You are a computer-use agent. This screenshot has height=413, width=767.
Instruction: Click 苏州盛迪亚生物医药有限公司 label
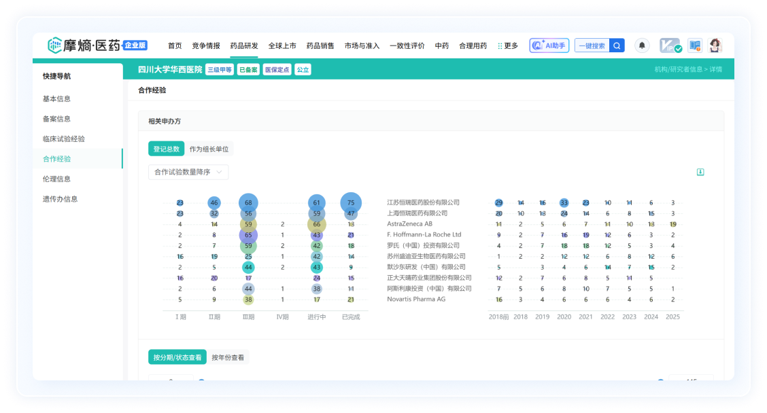point(426,256)
